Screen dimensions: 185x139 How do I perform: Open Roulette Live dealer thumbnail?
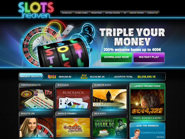pos(36,127)
